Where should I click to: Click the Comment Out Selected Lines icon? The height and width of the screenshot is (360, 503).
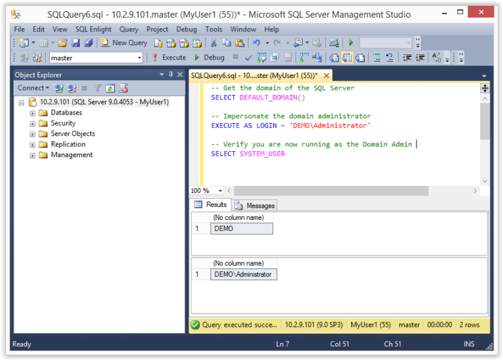coord(377,58)
